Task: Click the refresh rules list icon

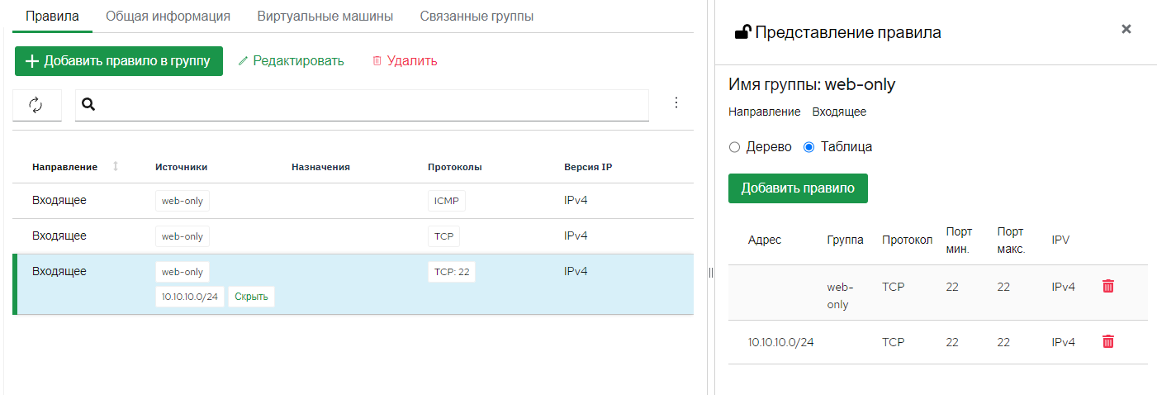Action: point(36,105)
